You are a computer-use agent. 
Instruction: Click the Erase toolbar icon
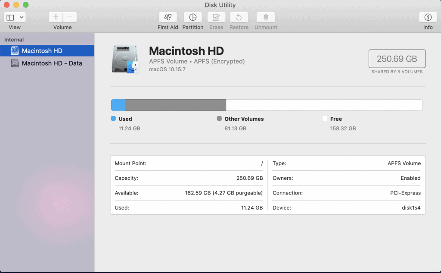[216, 17]
